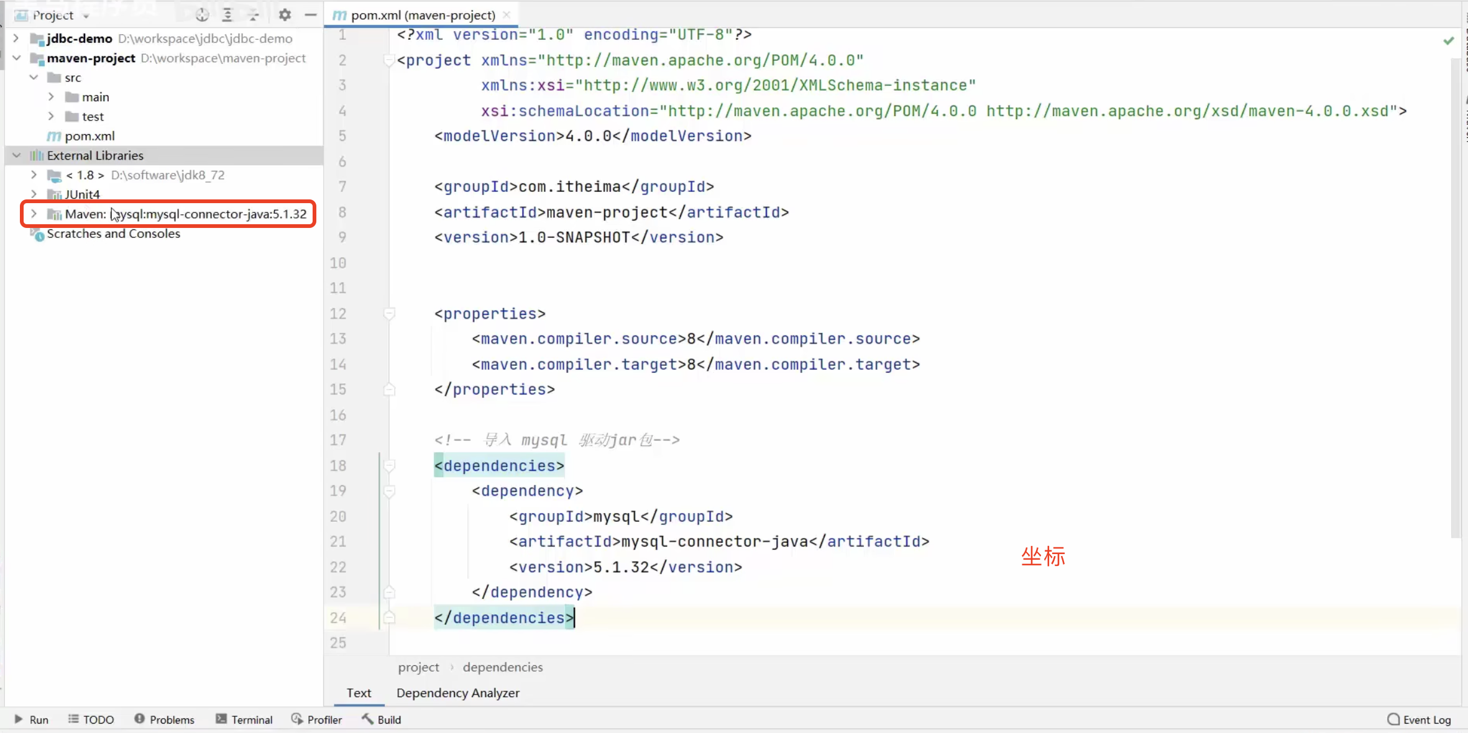Viewport: 1468px width, 733px height.
Task: Expand the main folder
Action: click(x=51, y=97)
